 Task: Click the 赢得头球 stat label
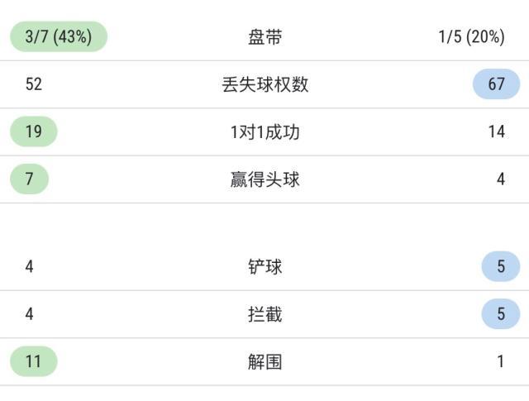pyautogui.click(x=264, y=179)
